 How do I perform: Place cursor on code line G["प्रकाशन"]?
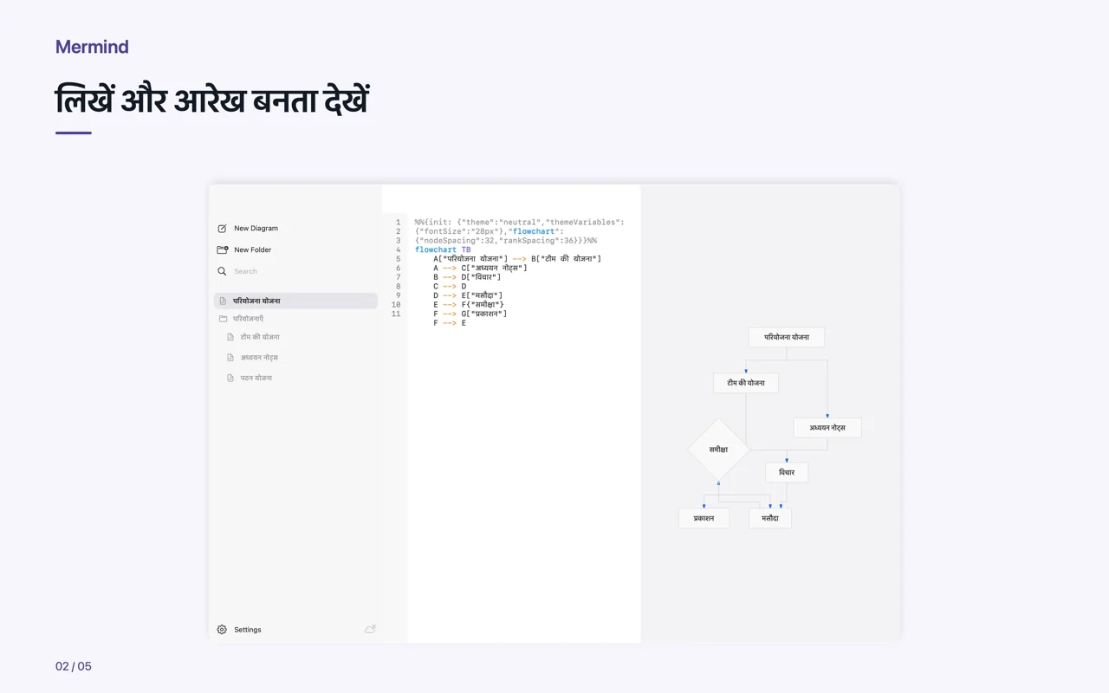pos(470,314)
